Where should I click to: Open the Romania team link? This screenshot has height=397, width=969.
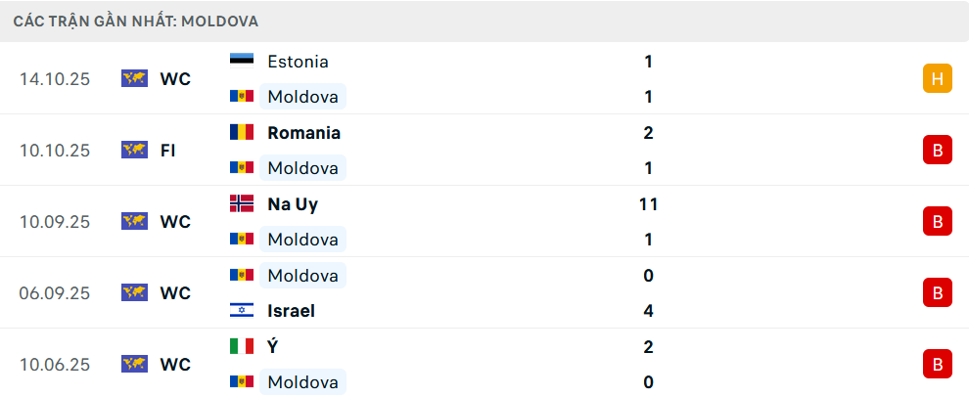[x=303, y=132]
